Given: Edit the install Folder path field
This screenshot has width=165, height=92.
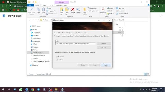Looking at the screenshot, I should tap(76, 43).
